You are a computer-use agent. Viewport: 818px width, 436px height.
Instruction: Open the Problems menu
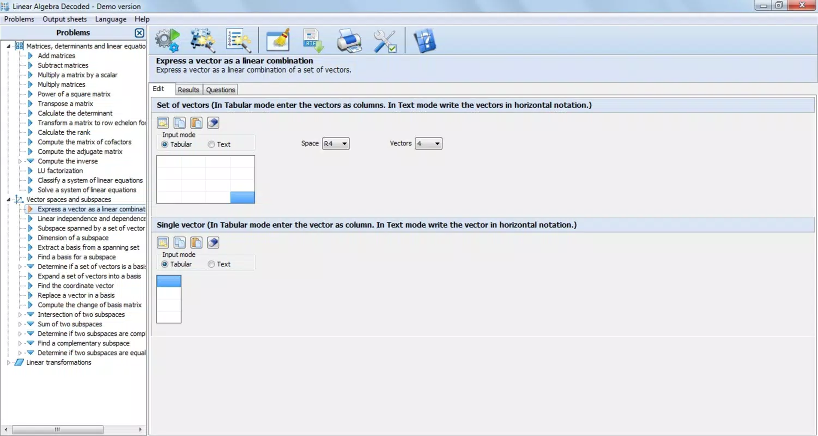[x=19, y=19]
